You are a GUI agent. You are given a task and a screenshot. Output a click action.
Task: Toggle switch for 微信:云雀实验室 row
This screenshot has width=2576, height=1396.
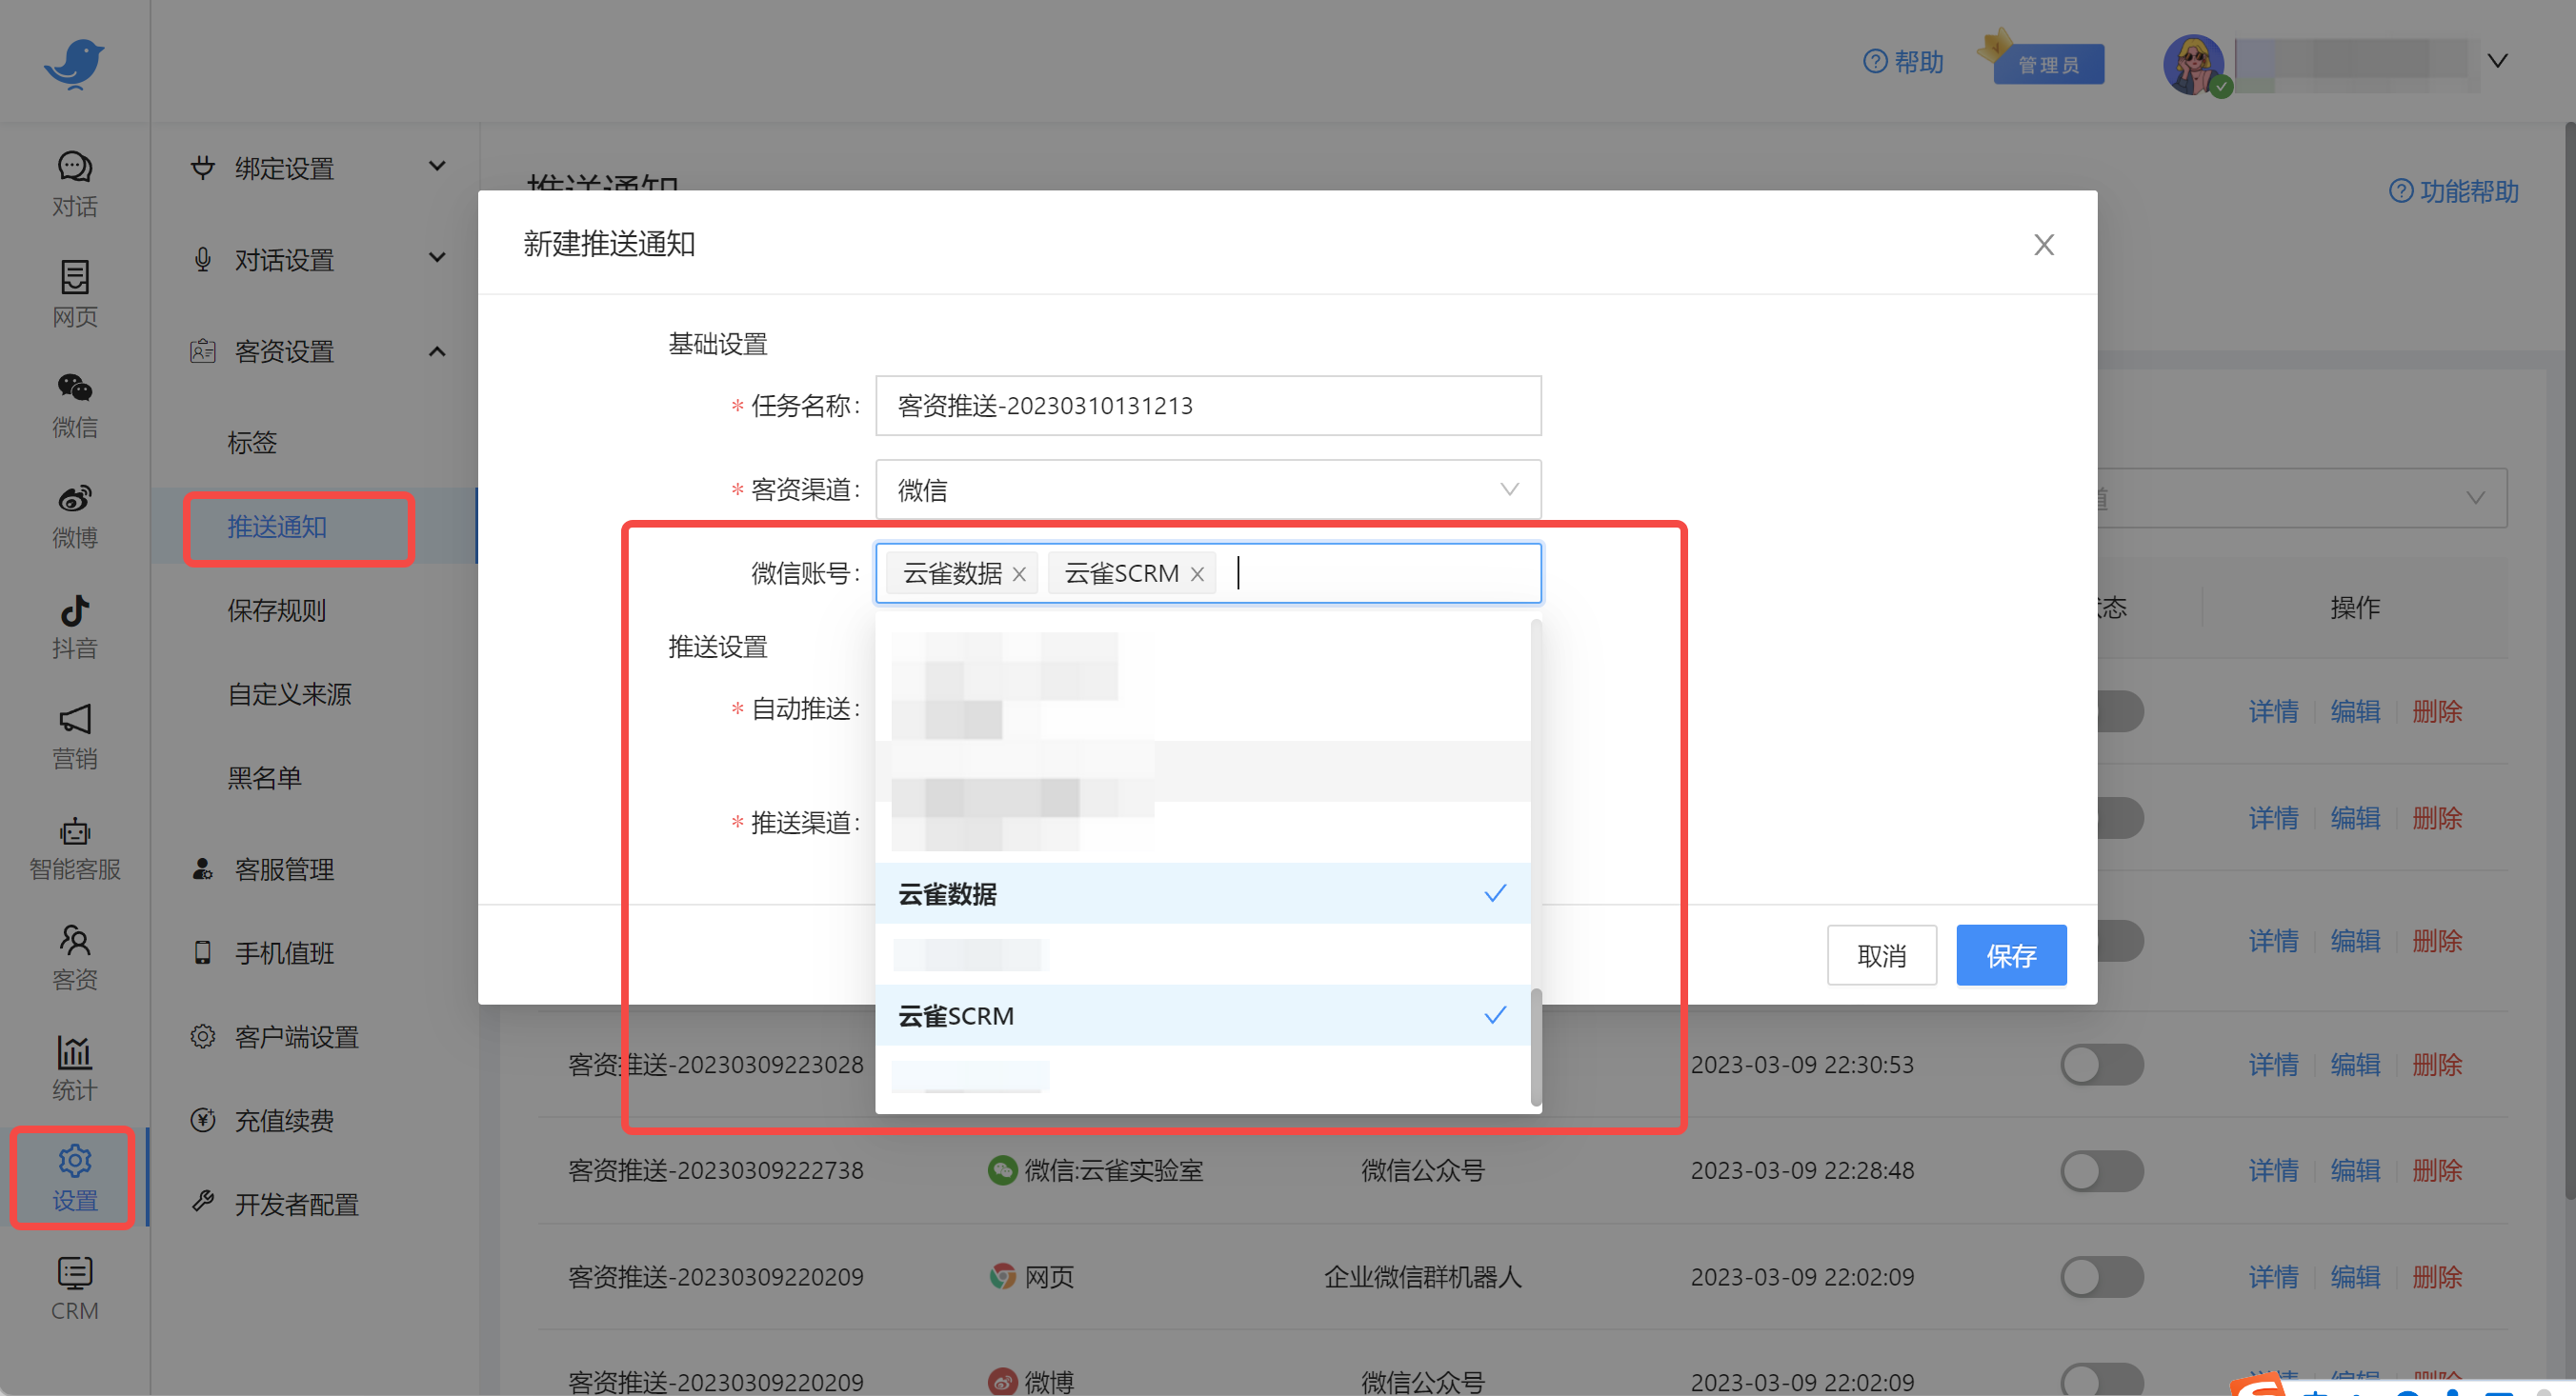pyautogui.click(x=2101, y=1170)
